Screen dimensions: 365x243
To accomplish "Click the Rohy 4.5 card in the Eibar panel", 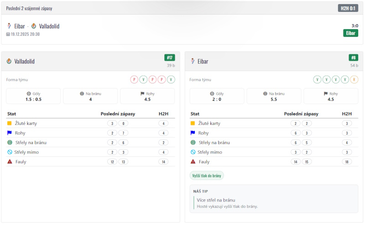I will point(331,96).
